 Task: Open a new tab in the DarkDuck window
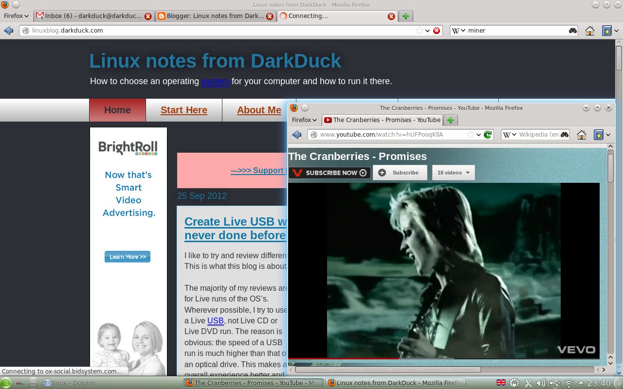coord(406,16)
